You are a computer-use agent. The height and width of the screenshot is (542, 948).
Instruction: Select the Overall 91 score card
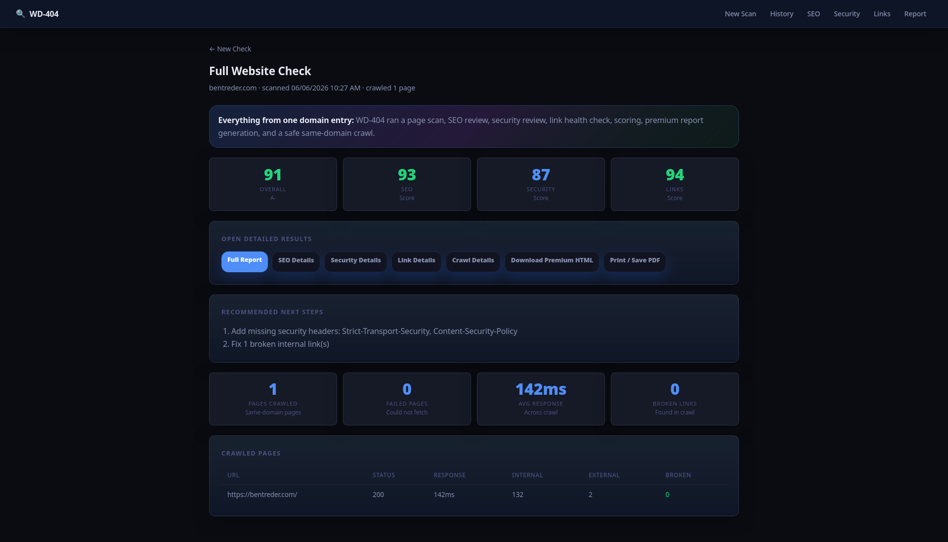[x=273, y=184]
